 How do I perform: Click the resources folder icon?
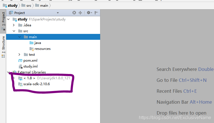tap(31, 49)
